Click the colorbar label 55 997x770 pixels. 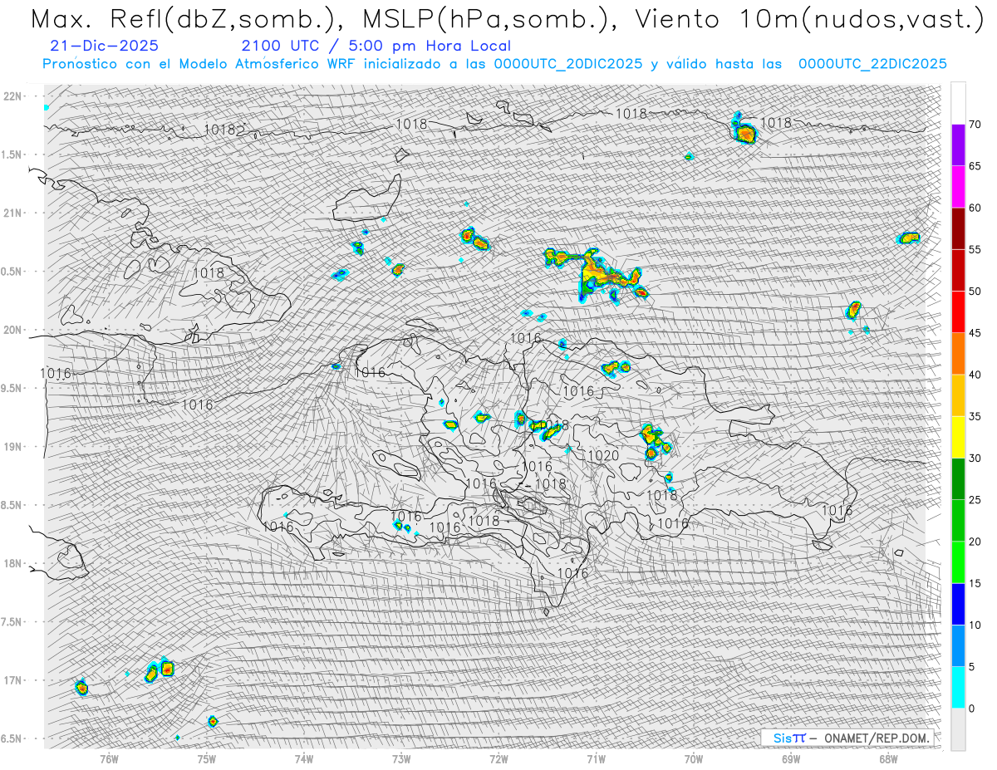[975, 250]
